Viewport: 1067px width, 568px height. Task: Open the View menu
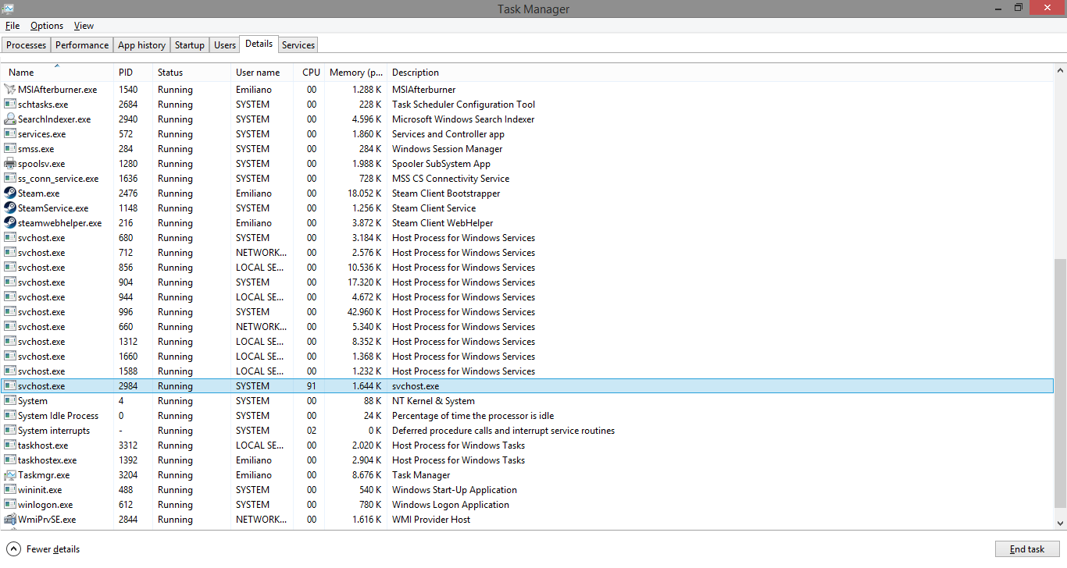pos(83,26)
